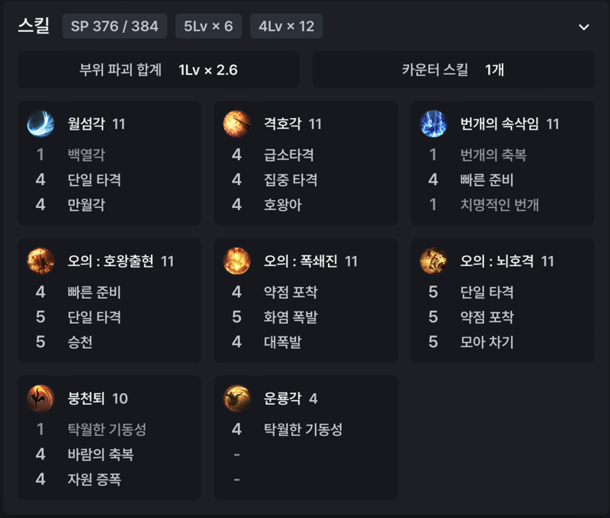Select the 붕천퇴 skill icon
Screen dimensions: 610x518
[40, 398]
